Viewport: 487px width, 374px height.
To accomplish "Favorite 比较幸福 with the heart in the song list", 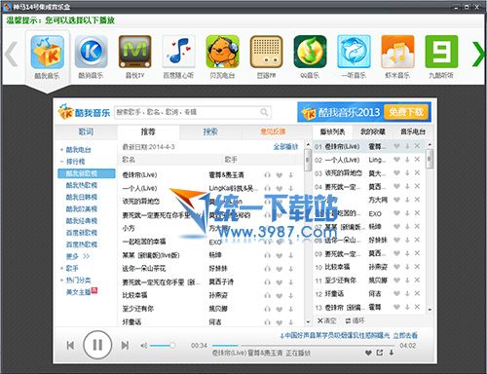I will 280,295.
